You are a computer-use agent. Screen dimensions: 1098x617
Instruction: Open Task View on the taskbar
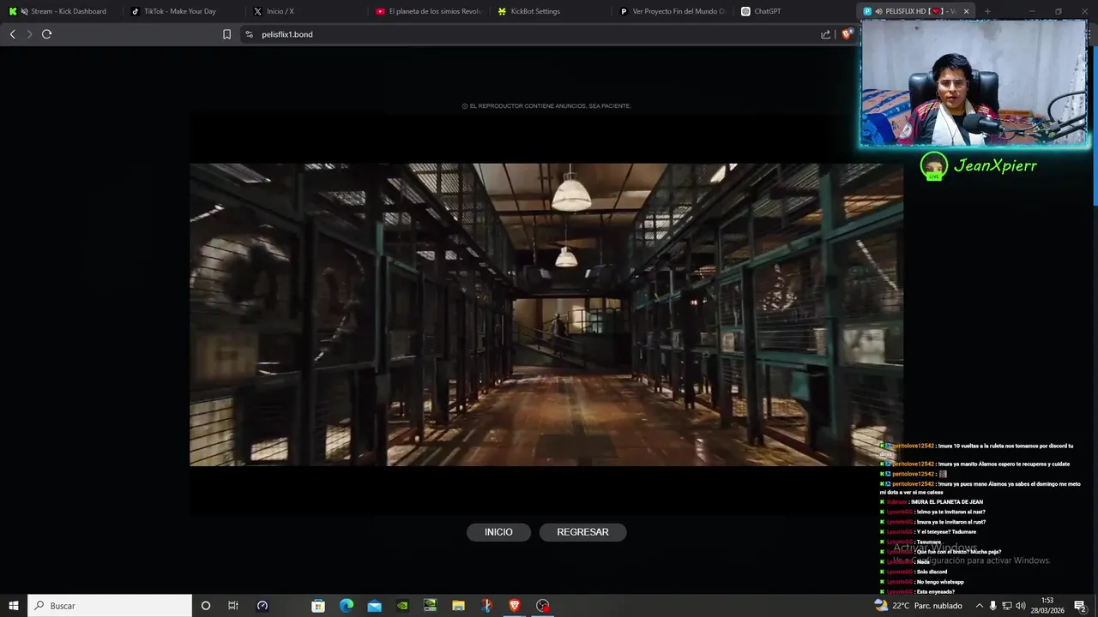coord(232,606)
